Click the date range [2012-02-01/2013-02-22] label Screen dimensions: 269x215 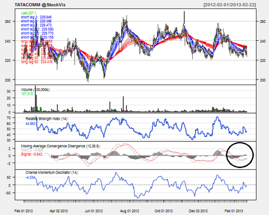point(230,5)
